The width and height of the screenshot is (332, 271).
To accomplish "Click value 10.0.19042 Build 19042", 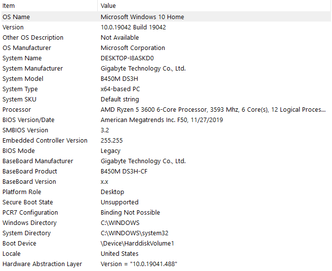I will pyautogui.click(x=133, y=27).
